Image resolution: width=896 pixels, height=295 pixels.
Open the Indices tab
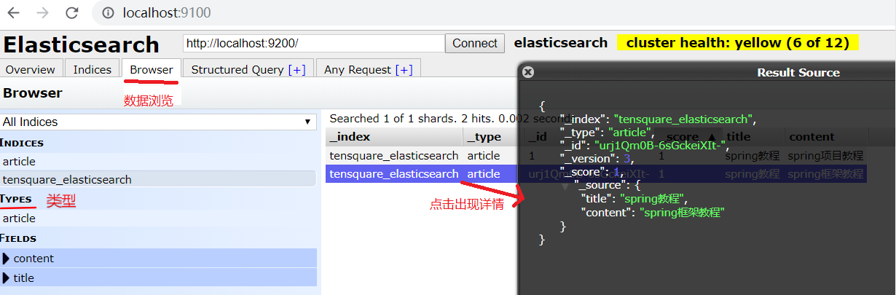point(93,69)
